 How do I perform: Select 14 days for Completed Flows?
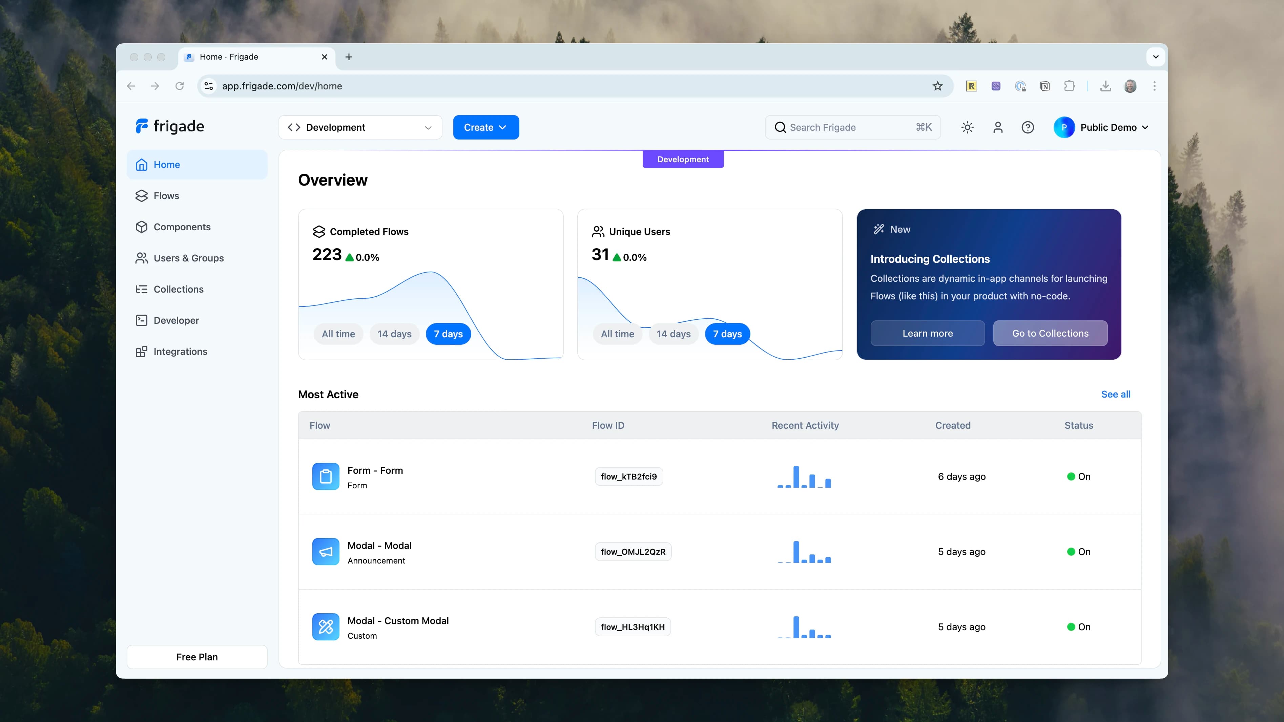pos(394,334)
